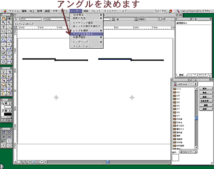The width and height of the screenshot is (214, 169).
Task: Click the black pen color swatch
Action: coord(8,114)
